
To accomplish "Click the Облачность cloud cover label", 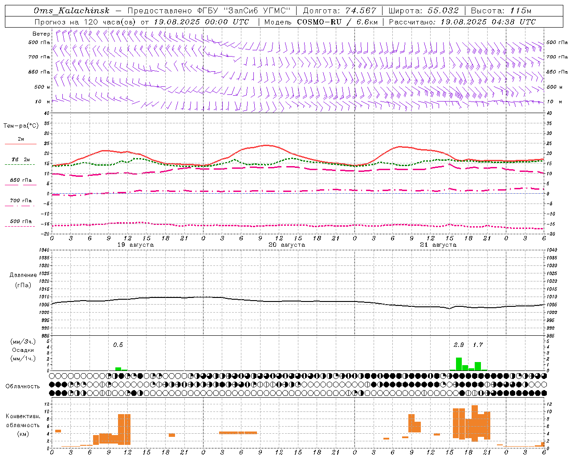I will click(x=23, y=386).
